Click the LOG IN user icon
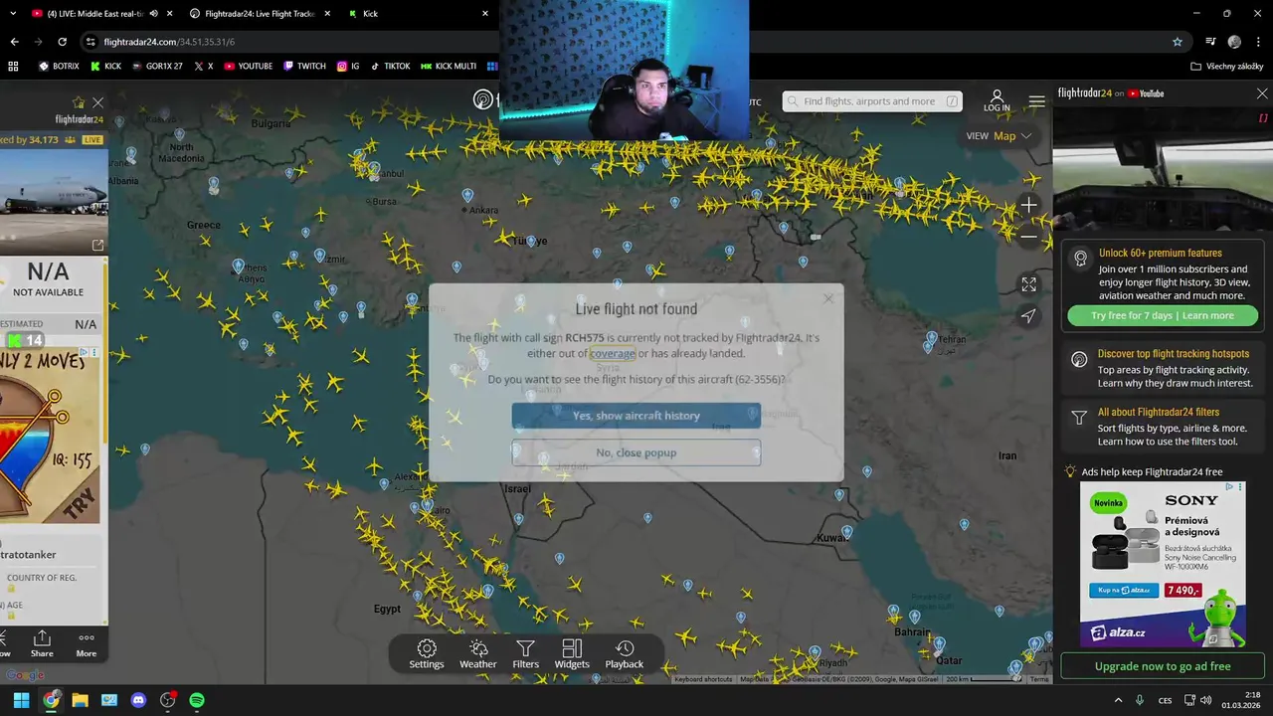1273x716 pixels. 997,100
